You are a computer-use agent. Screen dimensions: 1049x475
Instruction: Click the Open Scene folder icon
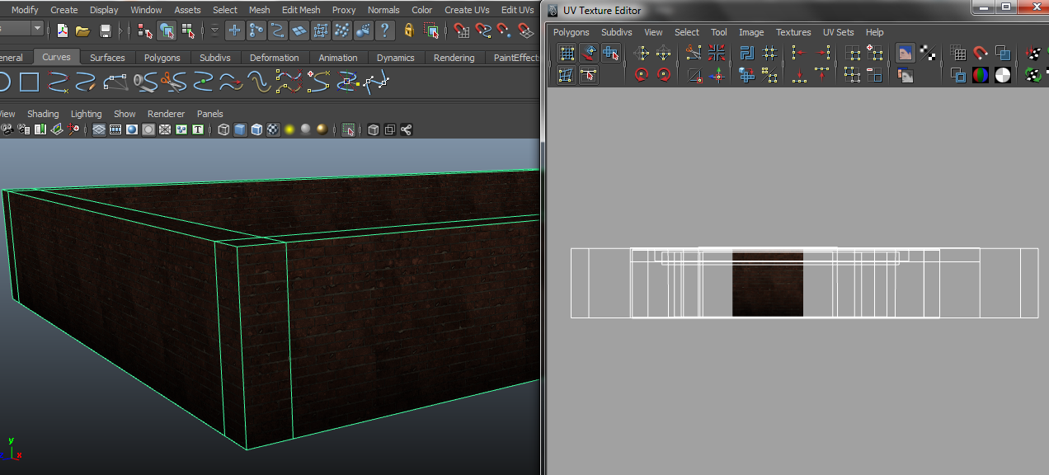tap(82, 31)
